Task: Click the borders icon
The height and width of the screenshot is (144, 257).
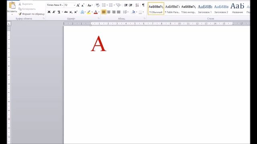Action: [x=140, y=12]
